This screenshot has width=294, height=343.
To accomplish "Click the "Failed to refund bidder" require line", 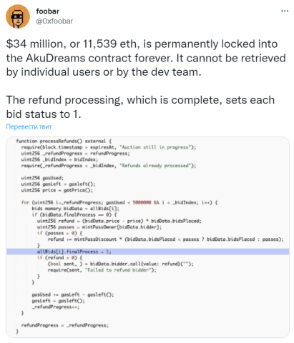I will 102,270.
